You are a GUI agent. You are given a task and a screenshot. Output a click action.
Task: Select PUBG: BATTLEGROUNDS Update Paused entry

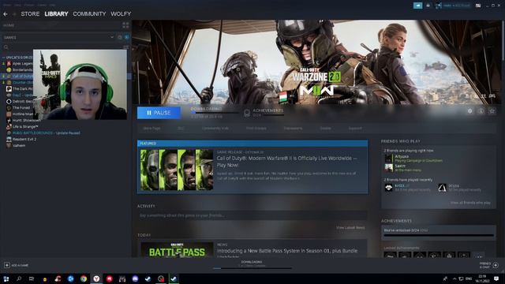[46, 133]
